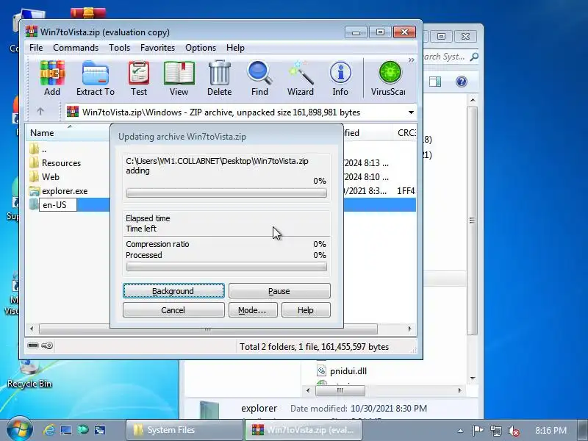Click the adding progress bar
Screen dimensions: 588x441
[226, 193]
